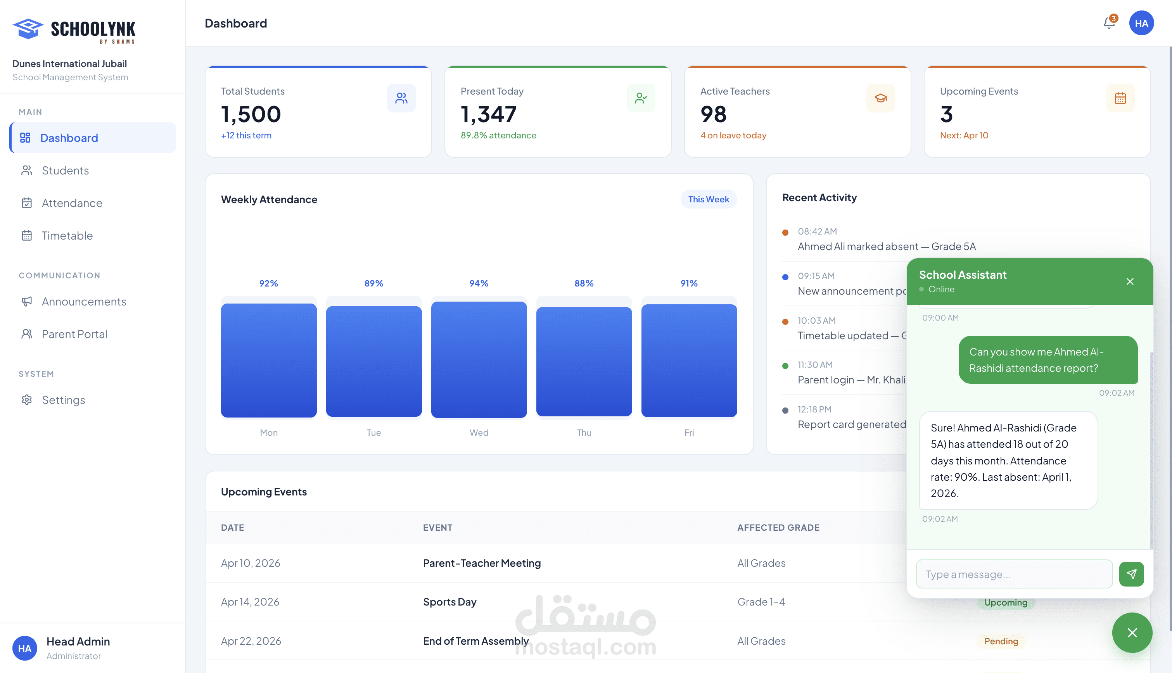Image resolution: width=1172 pixels, height=673 pixels.
Task: Click the Total Students people icon
Action: (401, 98)
